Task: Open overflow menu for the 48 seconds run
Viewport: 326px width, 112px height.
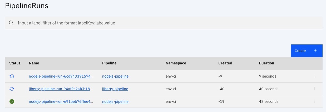Action: pyautogui.click(x=314, y=101)
